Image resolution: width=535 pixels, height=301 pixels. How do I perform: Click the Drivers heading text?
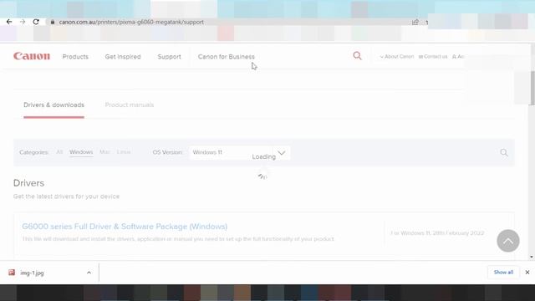28,183
